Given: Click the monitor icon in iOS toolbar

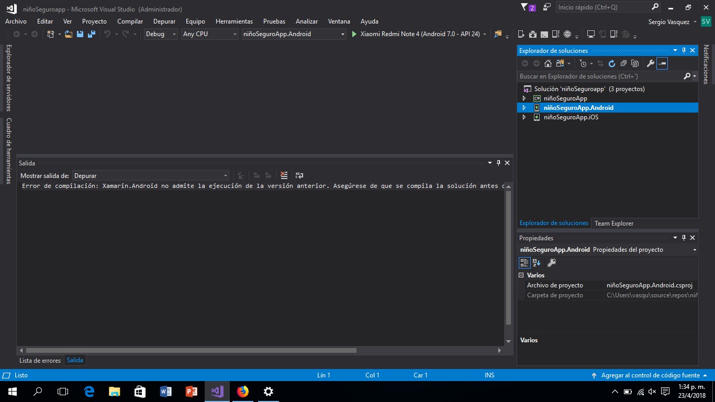Looking at the screenshot, I should click(x=591, y=34).
